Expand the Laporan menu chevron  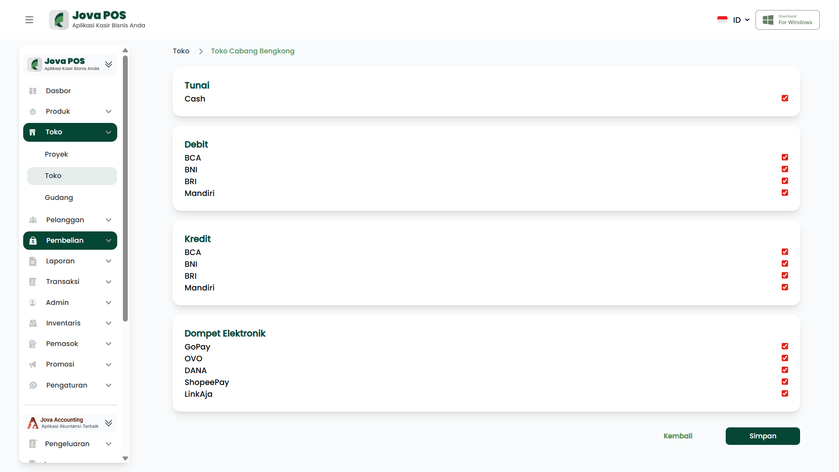point(108,261)
